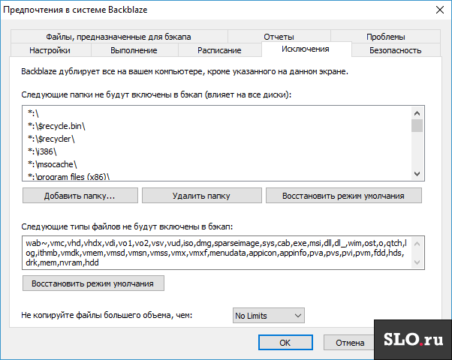The height and width of the screenshot is (360, 452).
Task: Close the Backblaze preferences window
Action: click(x=440, y=10)
